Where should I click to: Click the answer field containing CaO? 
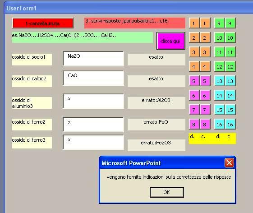93,78
